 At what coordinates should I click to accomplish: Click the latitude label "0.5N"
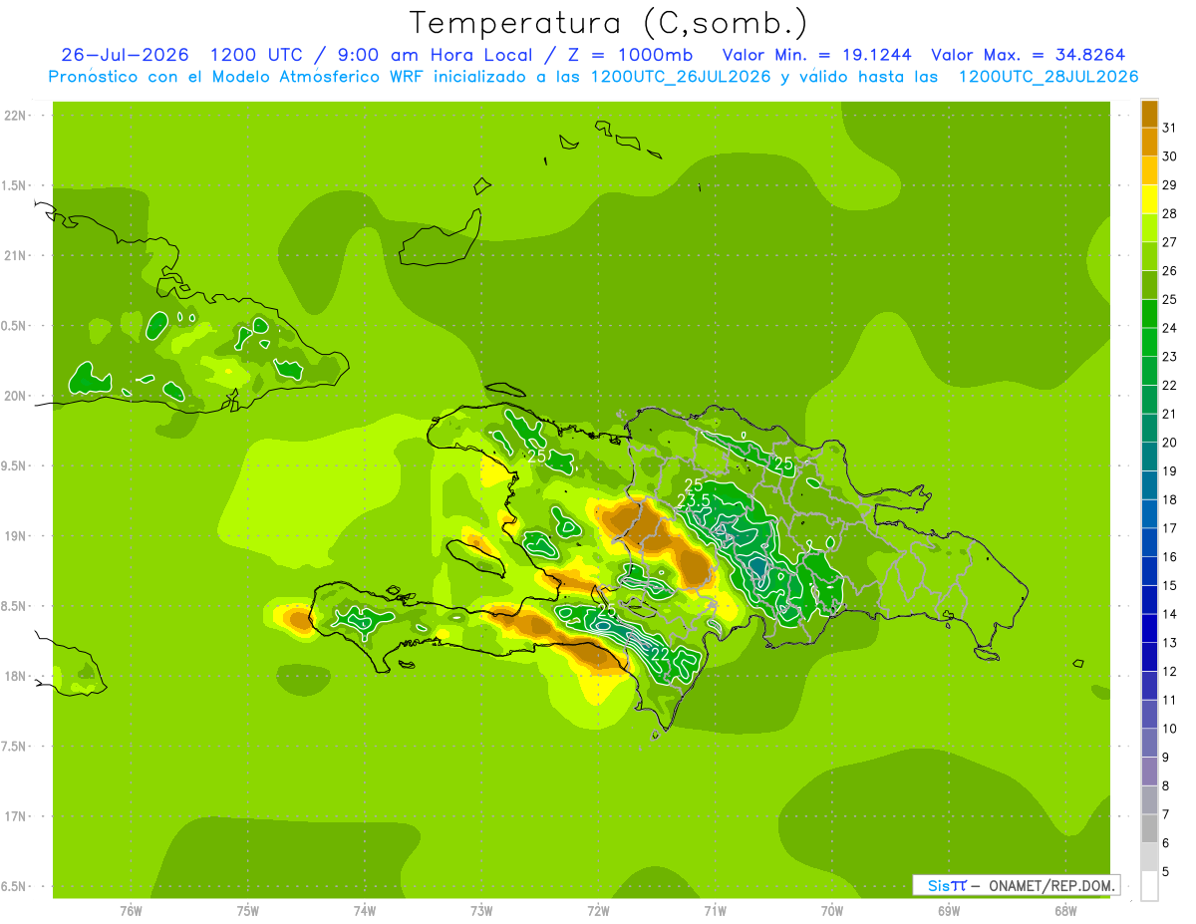click(x=15, y=326)
